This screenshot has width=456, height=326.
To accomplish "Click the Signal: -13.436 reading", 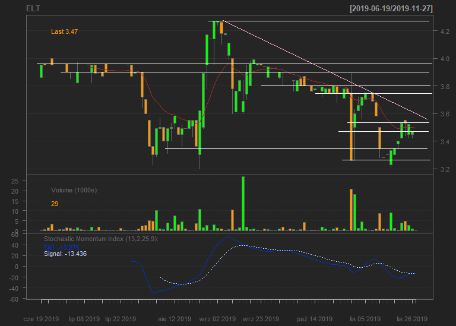I will (x=65, y=254).
